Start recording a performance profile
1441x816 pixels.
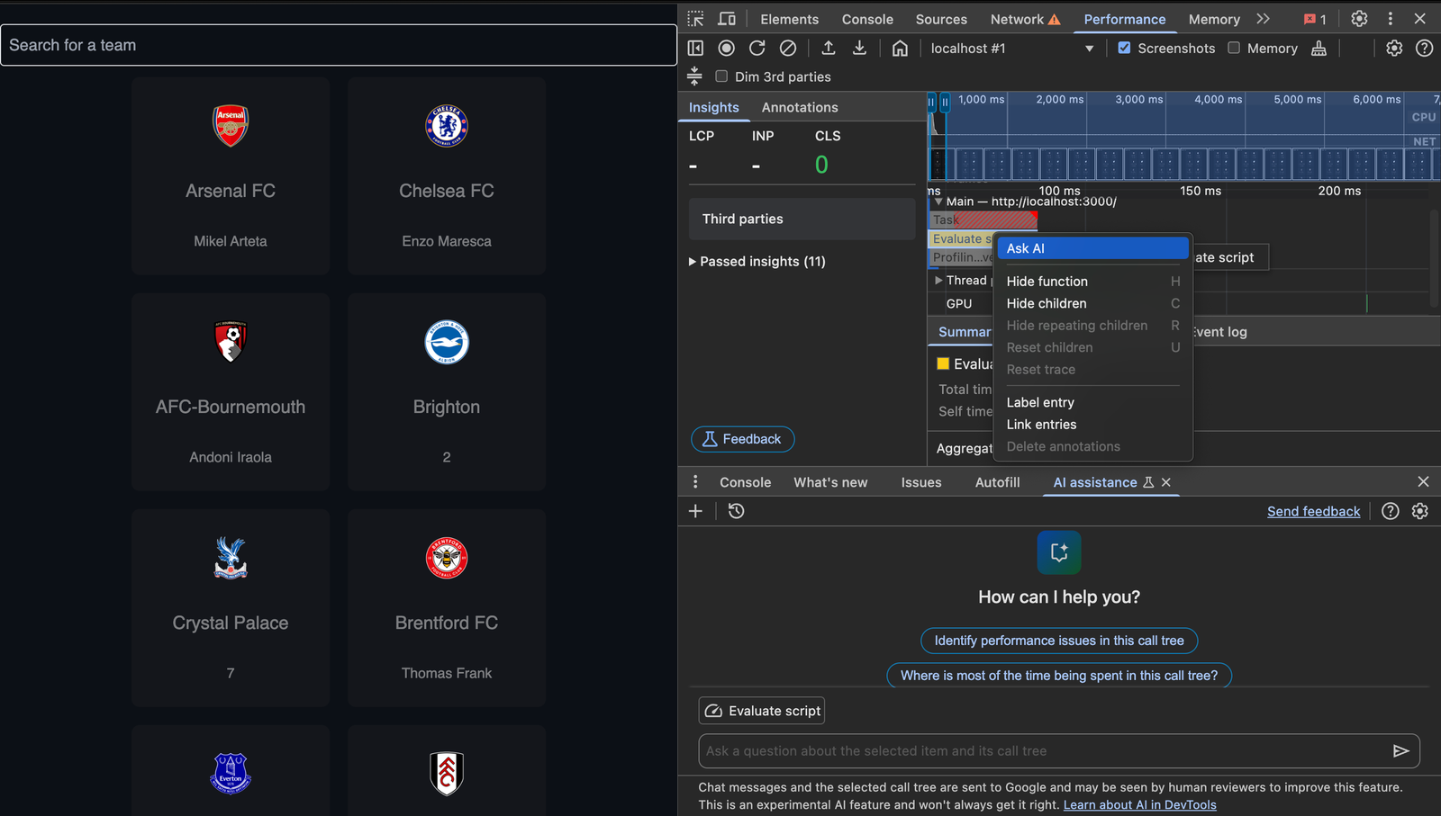727,48
